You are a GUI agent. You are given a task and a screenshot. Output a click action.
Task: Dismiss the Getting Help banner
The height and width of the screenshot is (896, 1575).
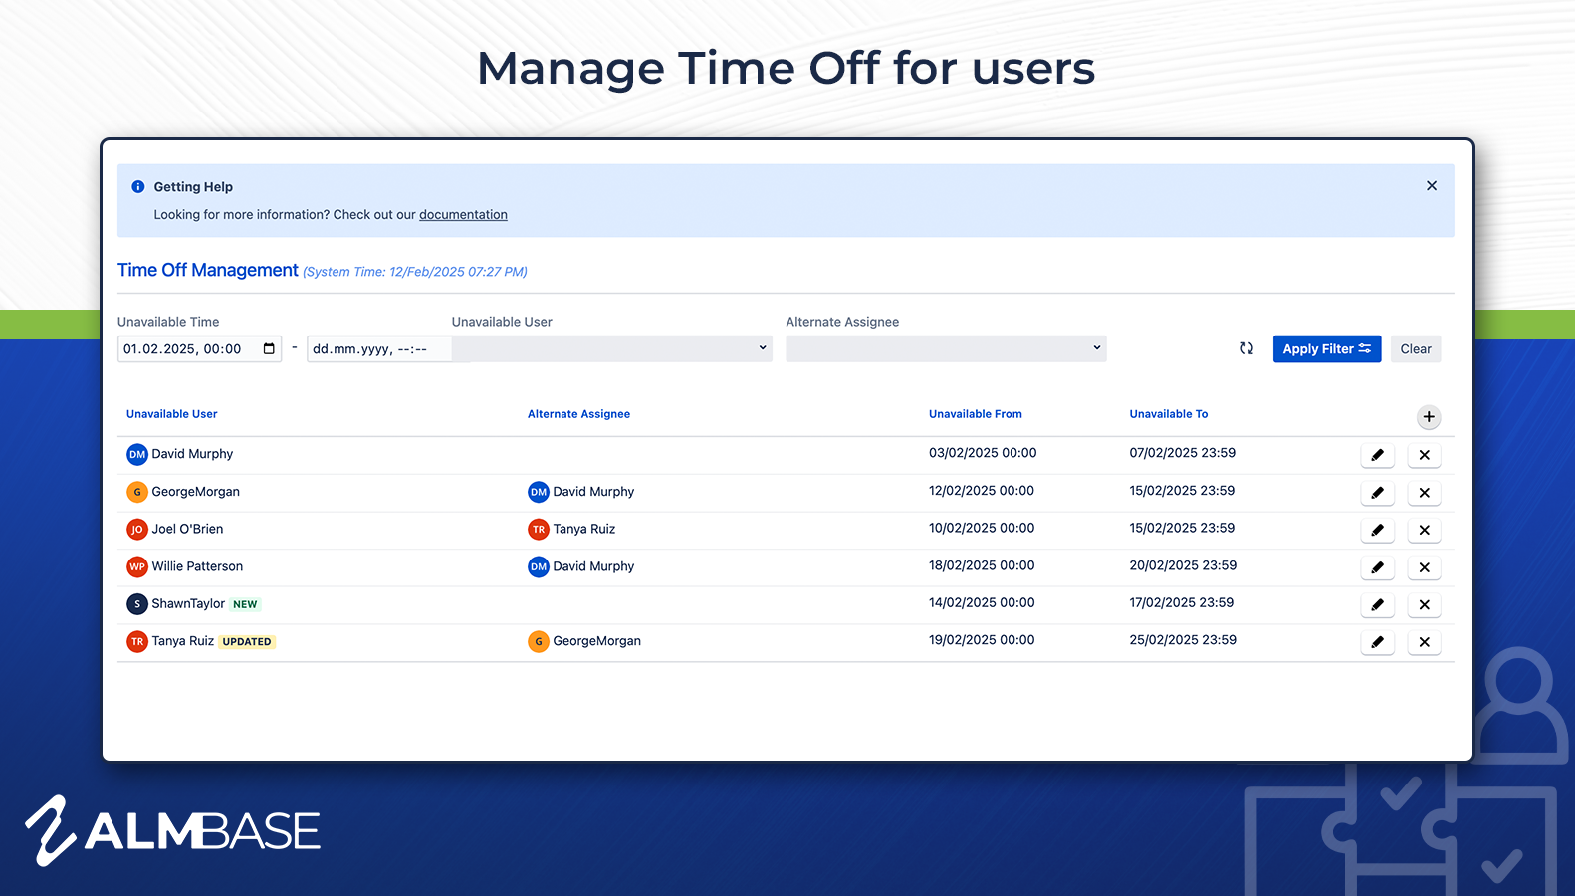pos(1432,186)
